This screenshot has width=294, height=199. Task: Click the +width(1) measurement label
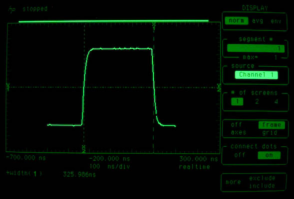(x=24, y=174)
